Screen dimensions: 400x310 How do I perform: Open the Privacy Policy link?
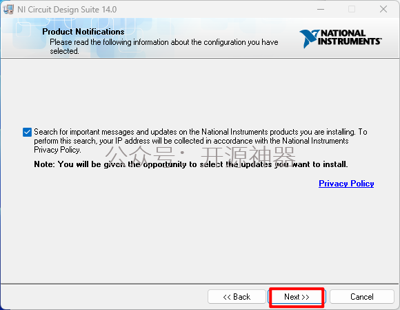(x=346, y=184)
